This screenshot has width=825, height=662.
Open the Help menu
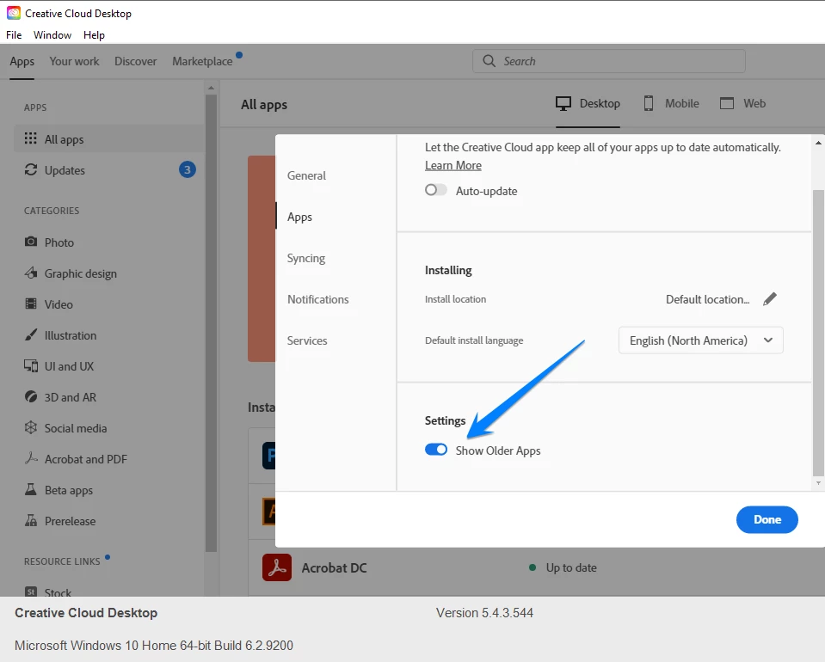point(94,34)
